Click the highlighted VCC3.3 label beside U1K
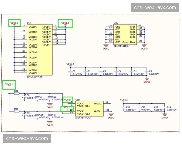182x146 pixels. click(14, 23)
